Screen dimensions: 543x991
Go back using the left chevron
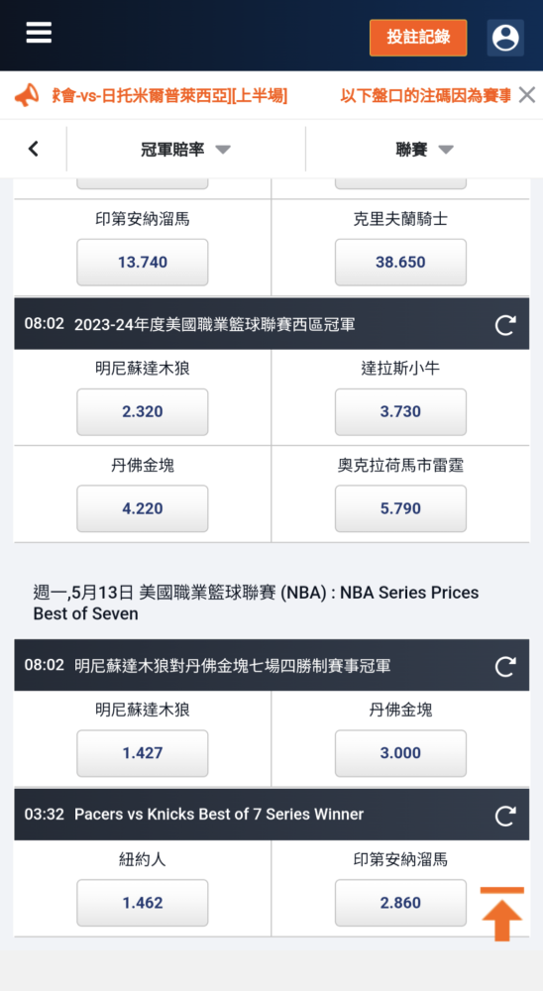tap(33, 150)
